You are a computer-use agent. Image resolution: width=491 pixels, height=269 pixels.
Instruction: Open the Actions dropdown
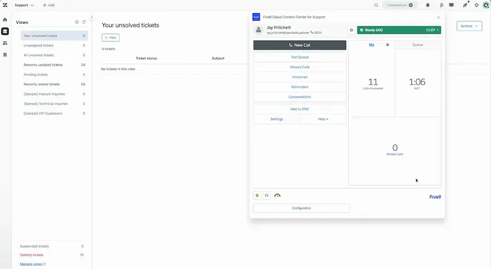pos(469,26)
